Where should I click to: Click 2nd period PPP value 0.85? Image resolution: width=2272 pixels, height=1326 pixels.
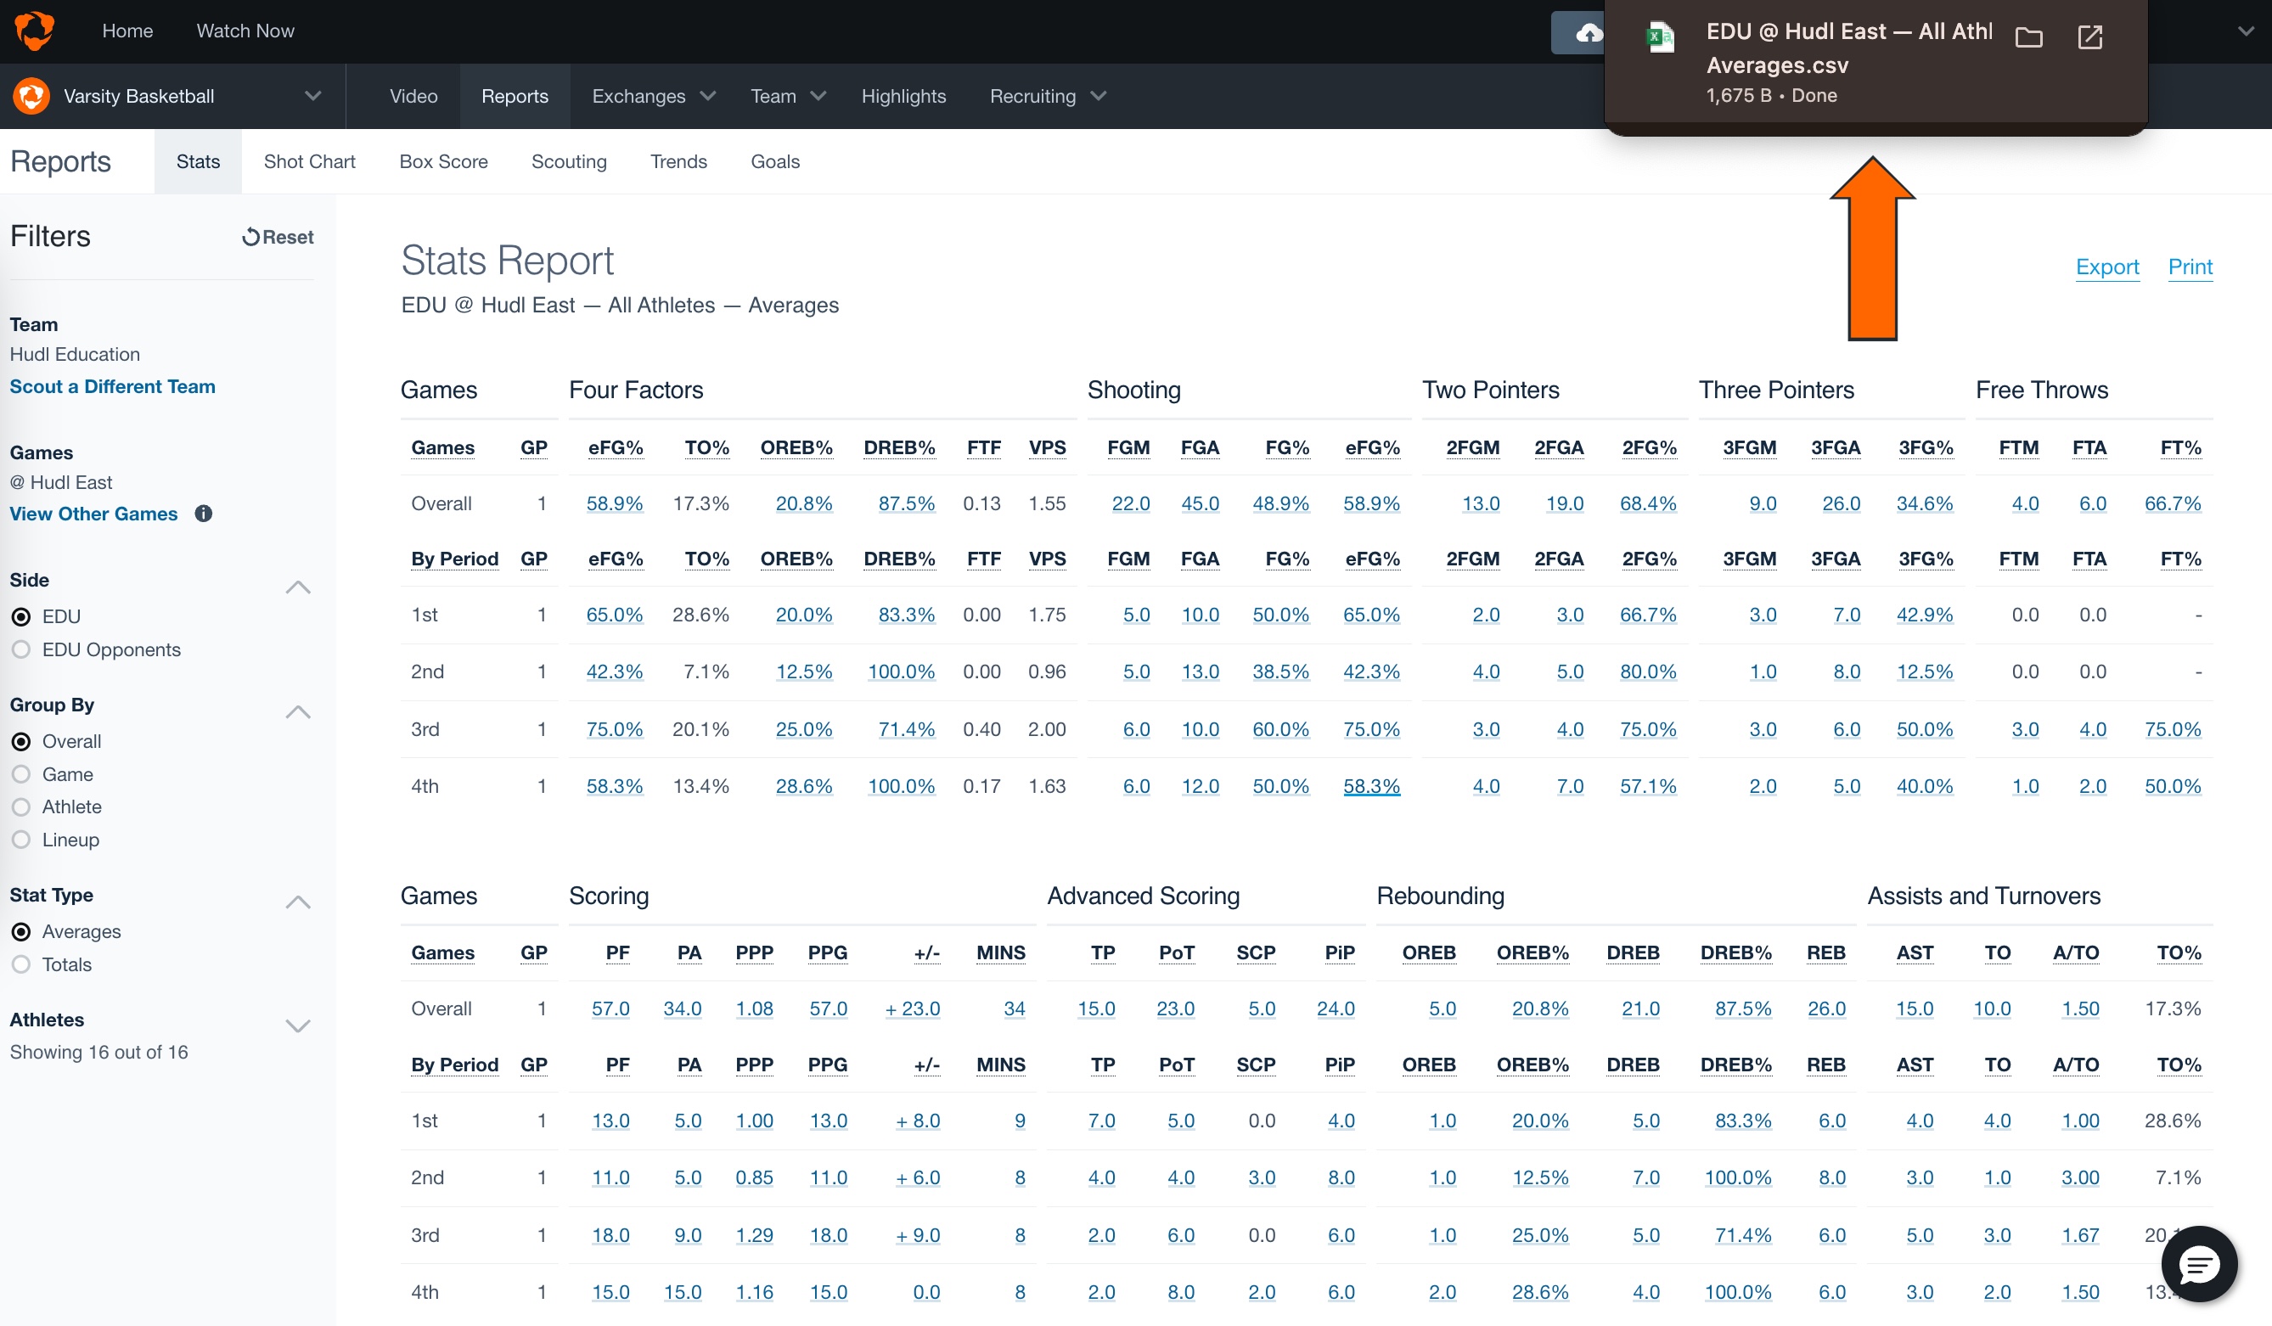click(x=755, y=1178)
